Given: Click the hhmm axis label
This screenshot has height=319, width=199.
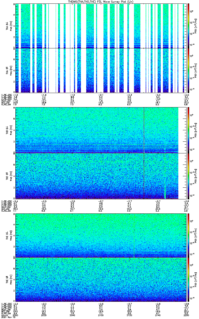Looking at the screenshot, I should [x=4, y=315].
